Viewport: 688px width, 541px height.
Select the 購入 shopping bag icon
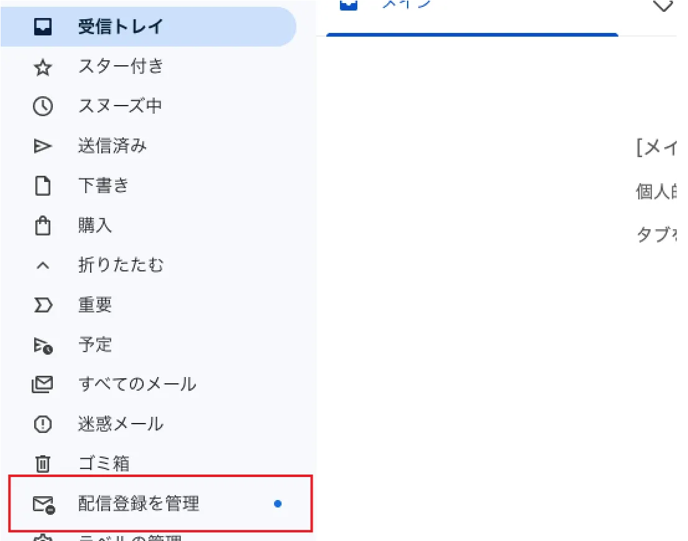tap(42, 225)
